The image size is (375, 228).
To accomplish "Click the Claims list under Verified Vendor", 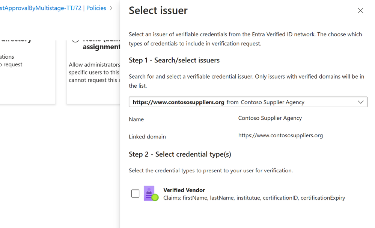I will tap(254, 198).
